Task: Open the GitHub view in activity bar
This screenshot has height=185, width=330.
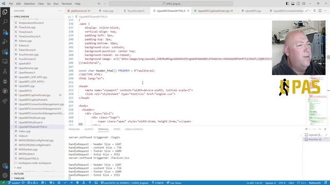Action: pos(5,91)
